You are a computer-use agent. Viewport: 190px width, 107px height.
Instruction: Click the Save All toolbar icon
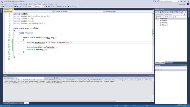[x=17, y=7]
